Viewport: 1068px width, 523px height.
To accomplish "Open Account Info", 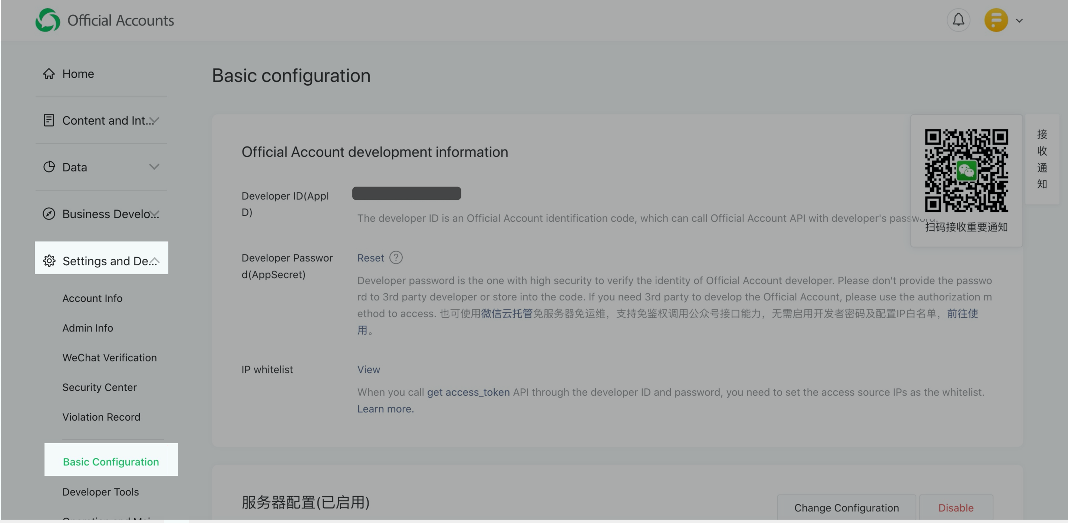I will (92, 298).
